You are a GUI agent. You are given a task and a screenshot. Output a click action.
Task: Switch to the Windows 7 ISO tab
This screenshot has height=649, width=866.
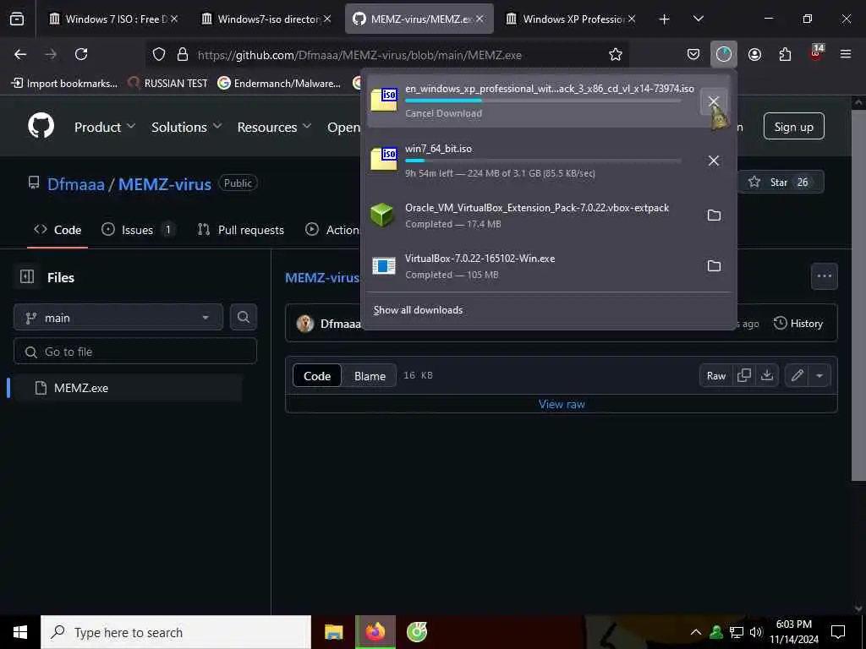[x=115, y=19]
